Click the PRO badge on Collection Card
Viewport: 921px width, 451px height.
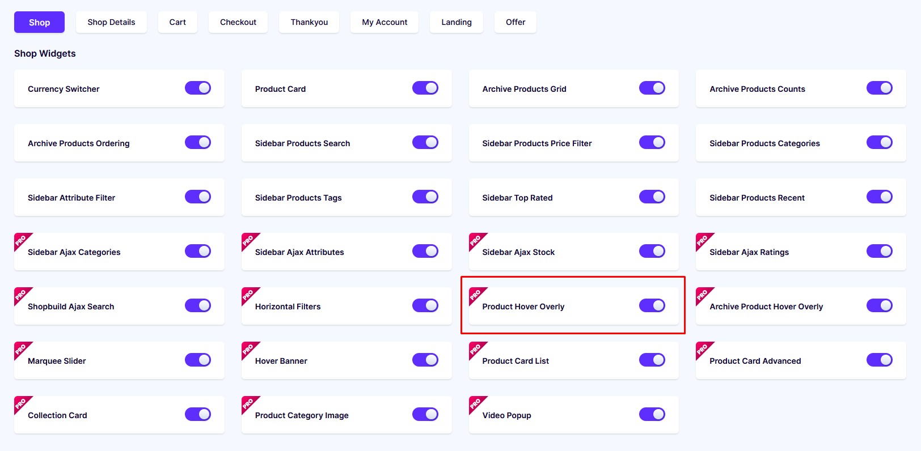point(22,403)
